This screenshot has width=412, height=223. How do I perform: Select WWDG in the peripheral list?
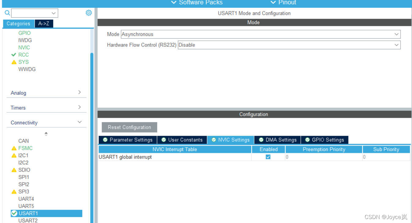tap(27, 69)
